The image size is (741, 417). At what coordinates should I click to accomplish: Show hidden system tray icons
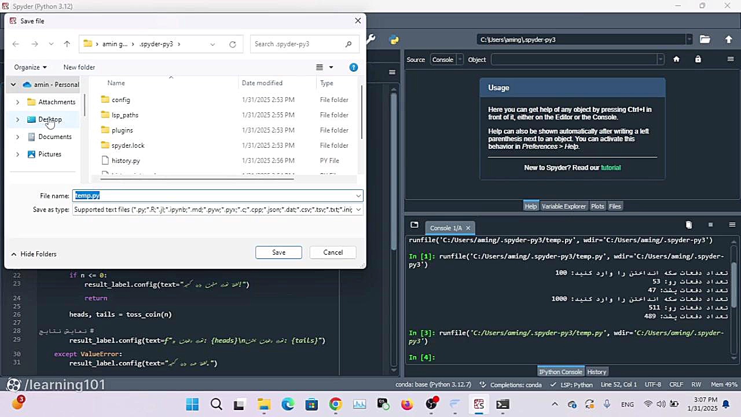[555, 404]
